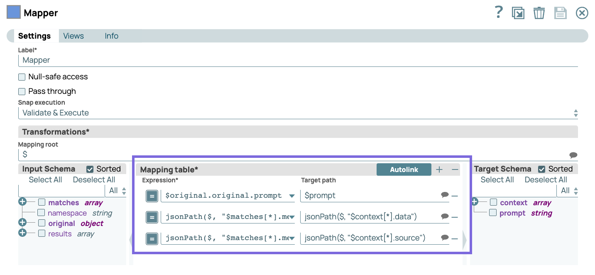Click the Autolink button
This screenshot has height=275, width=595.
(x=404, y=169)
